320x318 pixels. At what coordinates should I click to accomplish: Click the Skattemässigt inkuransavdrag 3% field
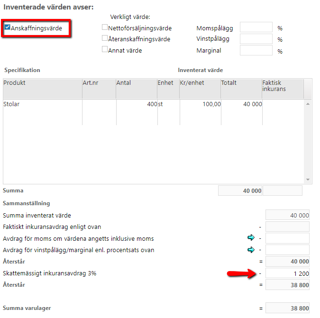click(287, 273)
